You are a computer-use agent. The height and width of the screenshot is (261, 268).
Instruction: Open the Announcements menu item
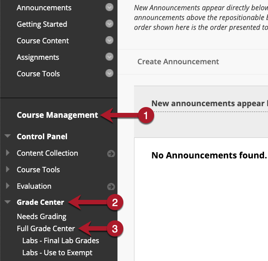tap(44, 8)
